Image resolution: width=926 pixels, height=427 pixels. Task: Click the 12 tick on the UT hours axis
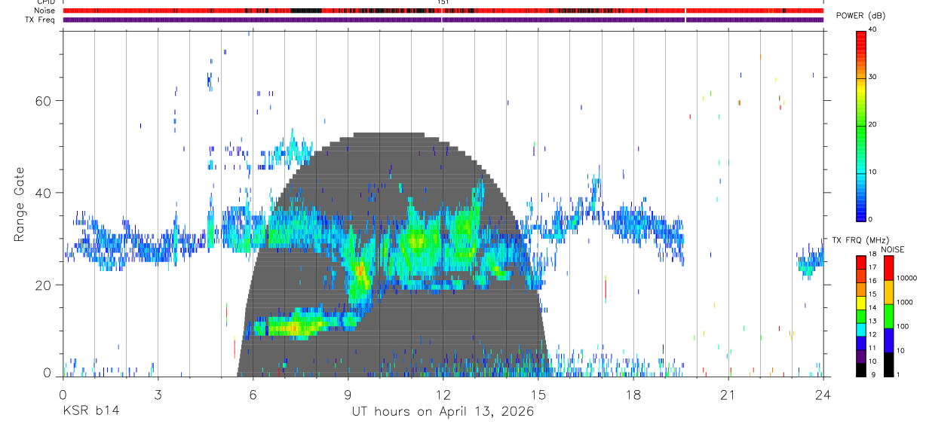[443, 394]
